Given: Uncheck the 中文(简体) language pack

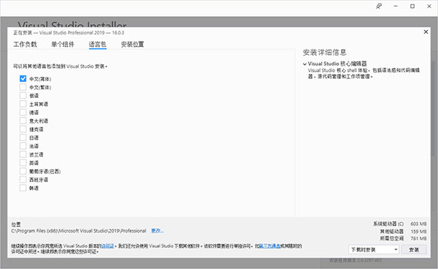Looking at the screenshot, I should coord(23,79).
